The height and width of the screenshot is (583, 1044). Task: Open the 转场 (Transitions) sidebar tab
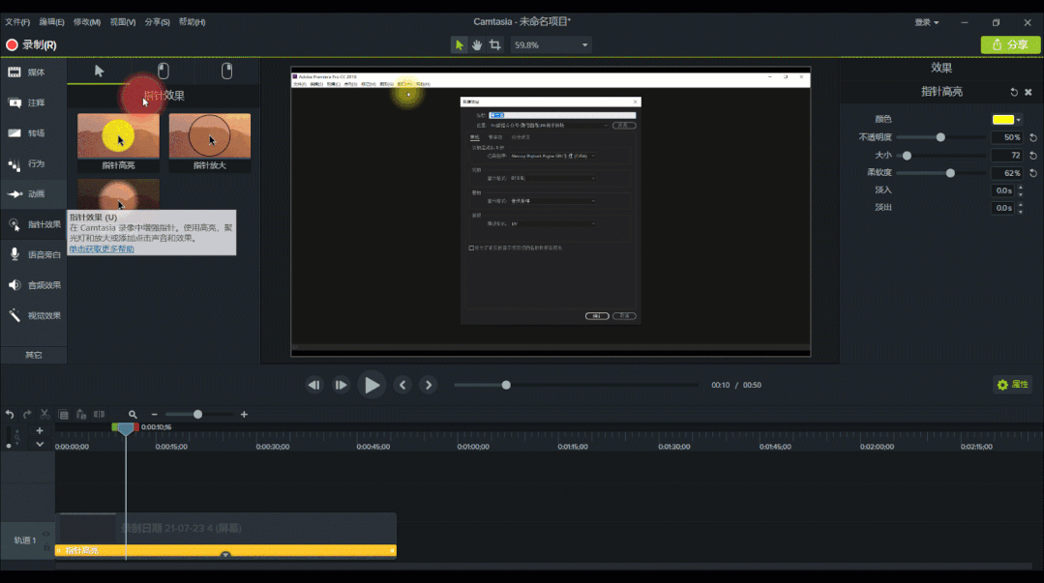(x=33, y=133)
